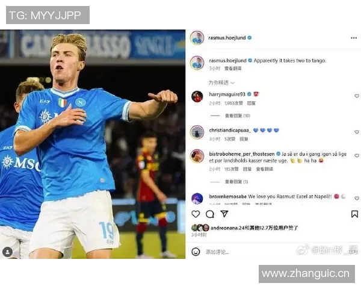Share the post using the paper plane icon

coord(224,214)
